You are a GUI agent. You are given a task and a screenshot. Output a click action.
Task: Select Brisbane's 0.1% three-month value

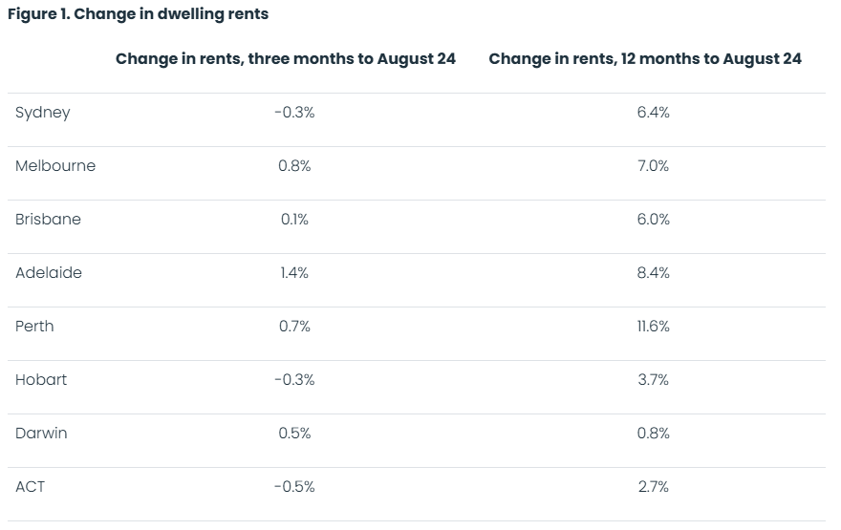click(x=294, y=220)
